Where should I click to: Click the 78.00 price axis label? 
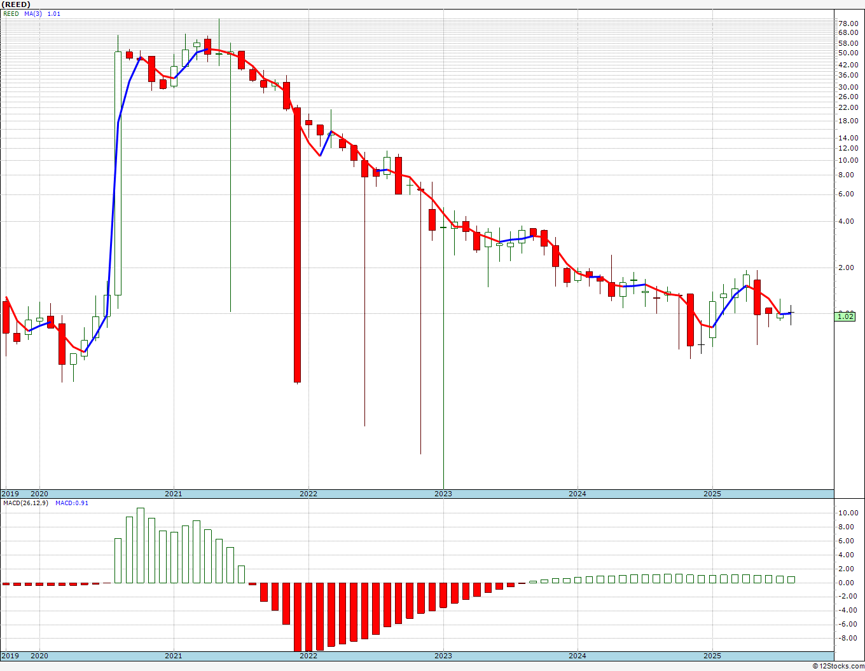point(848,24)
